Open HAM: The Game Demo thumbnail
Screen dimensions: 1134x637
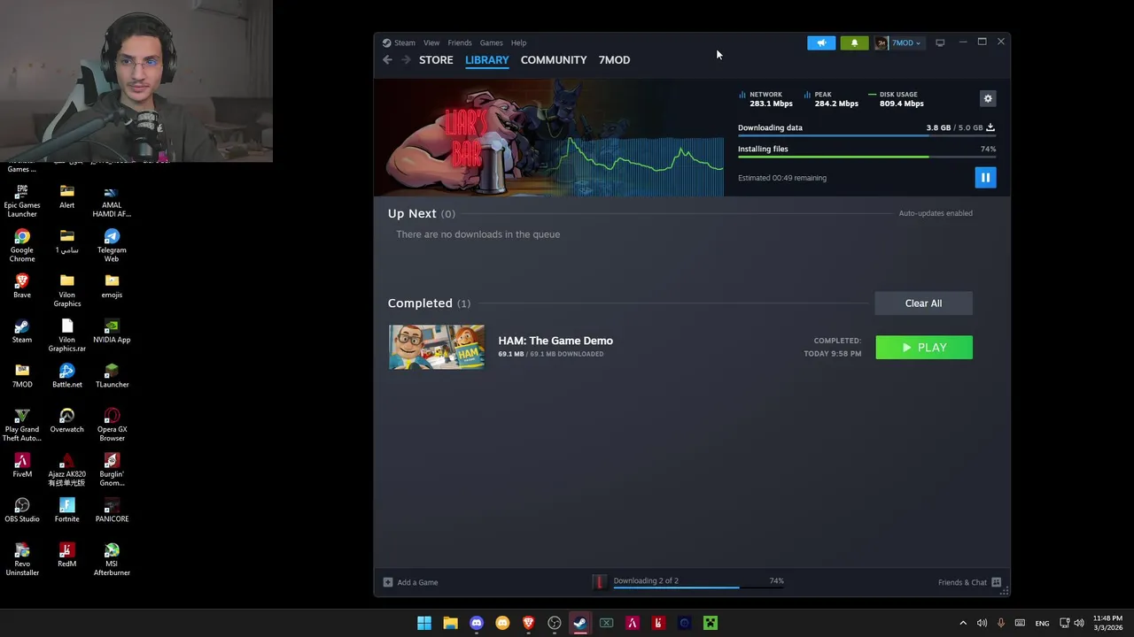[x=437, y=347]
